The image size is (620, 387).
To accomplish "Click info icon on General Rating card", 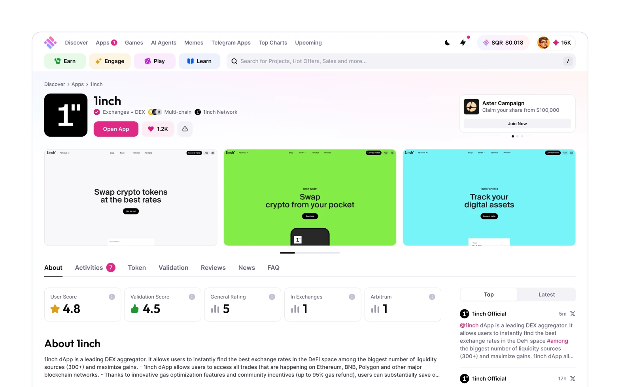I will click(x=272, y=297).
